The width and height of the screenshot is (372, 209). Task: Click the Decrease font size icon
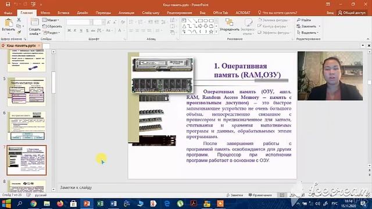(115, 22)
